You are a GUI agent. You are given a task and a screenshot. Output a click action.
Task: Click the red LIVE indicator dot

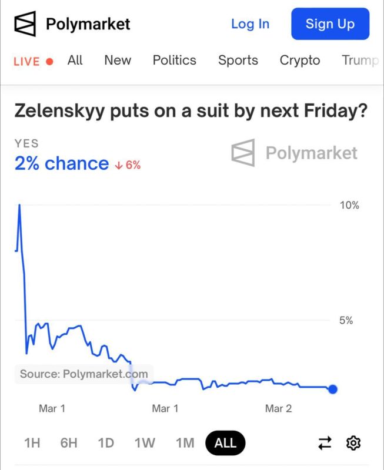(49, 62)
